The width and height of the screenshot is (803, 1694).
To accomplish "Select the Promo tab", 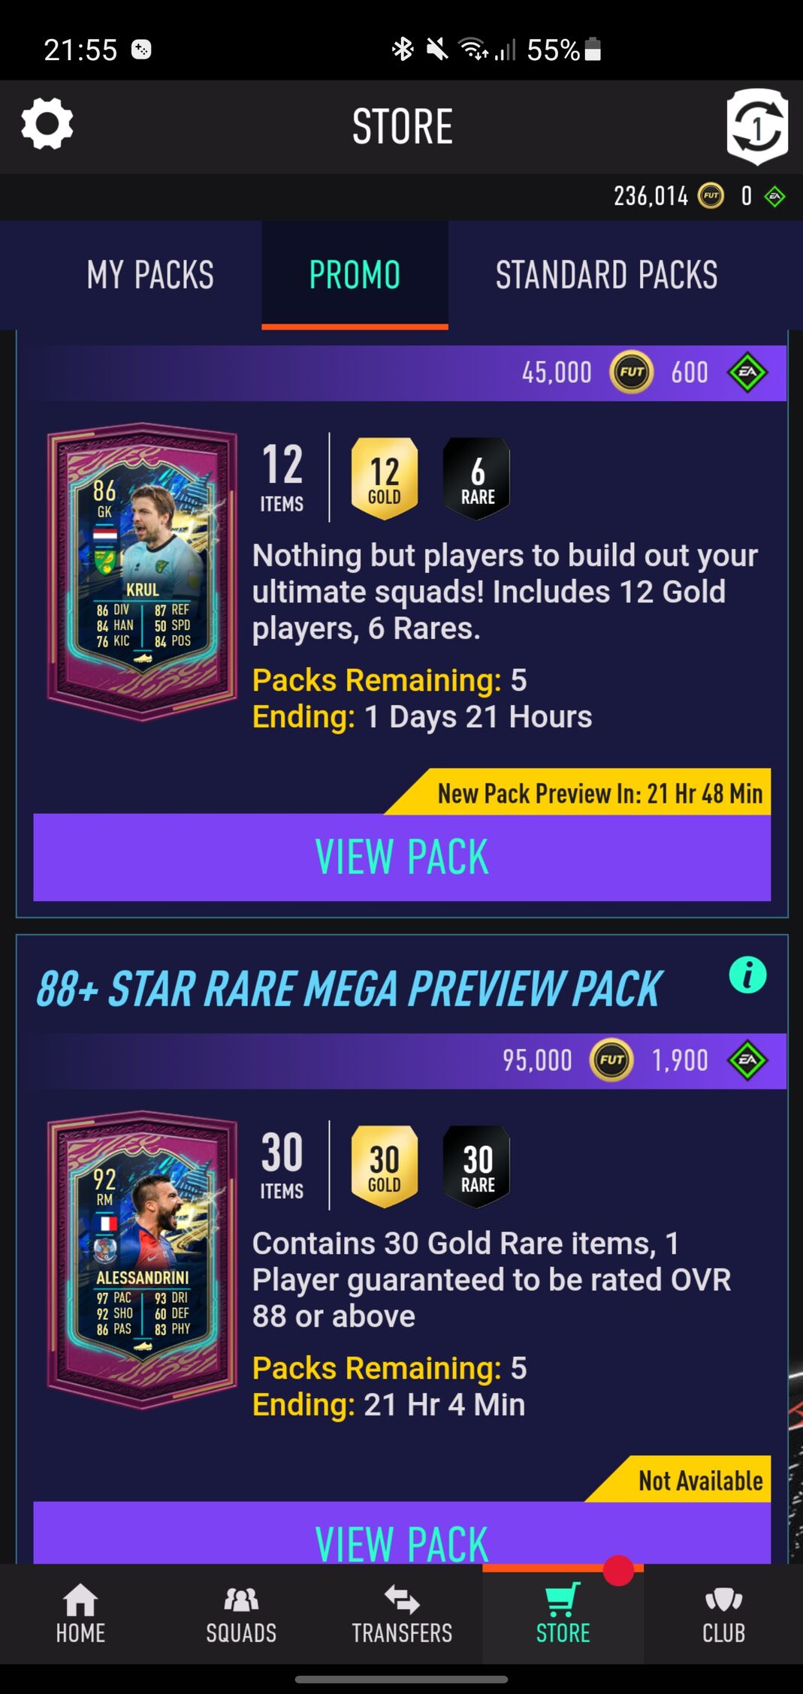I will [355, 275].
